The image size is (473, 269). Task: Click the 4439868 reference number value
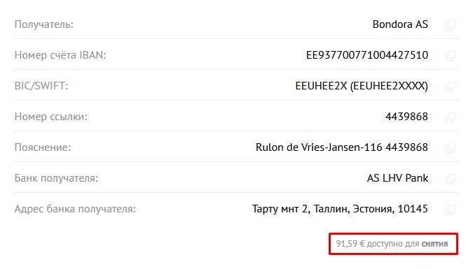[x=406, y=117]
